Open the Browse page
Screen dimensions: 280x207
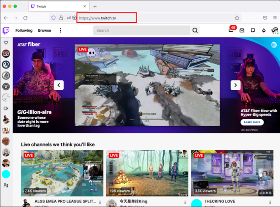pyautogui.click(x=45, y=31)
